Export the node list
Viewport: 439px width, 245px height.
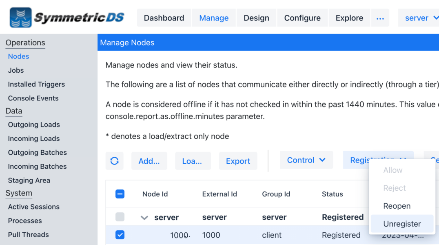click(x=238, y=161)
